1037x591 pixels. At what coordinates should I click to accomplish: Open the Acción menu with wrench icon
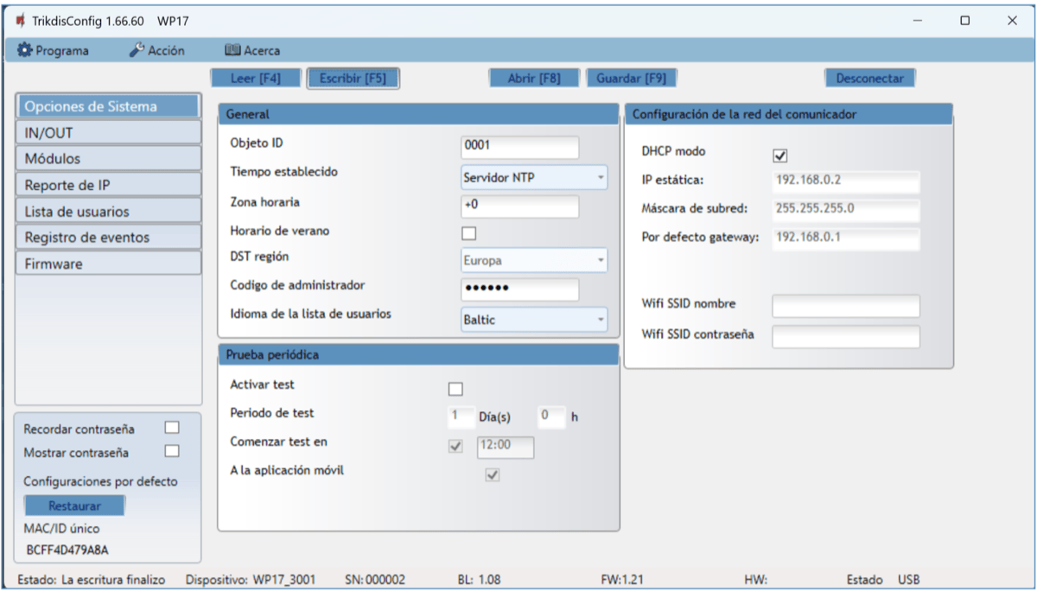click(x=157, y=50)
